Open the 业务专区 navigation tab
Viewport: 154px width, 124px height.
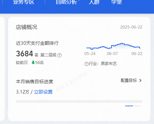(24, 2)
